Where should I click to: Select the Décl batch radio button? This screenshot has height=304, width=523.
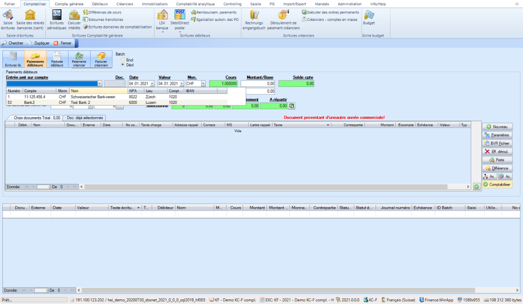point(122,64)
